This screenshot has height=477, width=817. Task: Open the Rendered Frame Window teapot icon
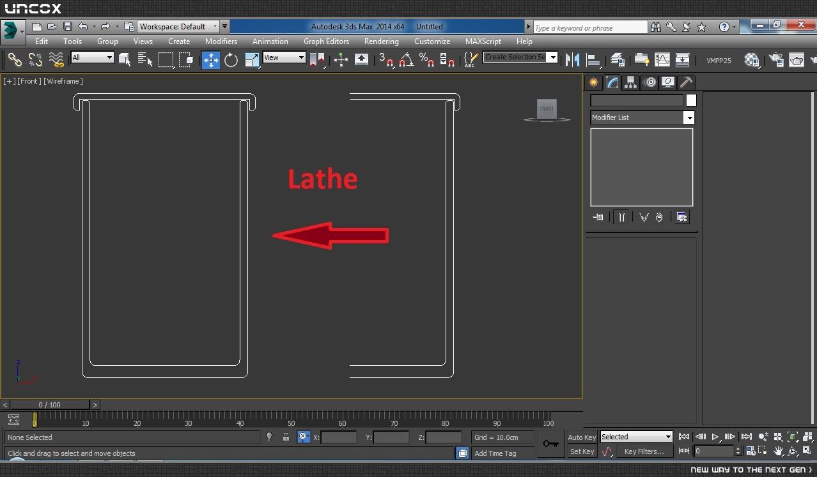797,60
